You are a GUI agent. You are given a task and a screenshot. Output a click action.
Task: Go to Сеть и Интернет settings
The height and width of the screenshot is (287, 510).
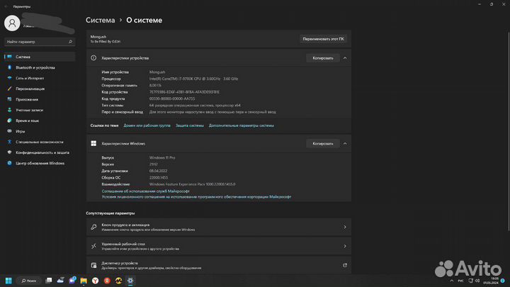tap(40, 78)
